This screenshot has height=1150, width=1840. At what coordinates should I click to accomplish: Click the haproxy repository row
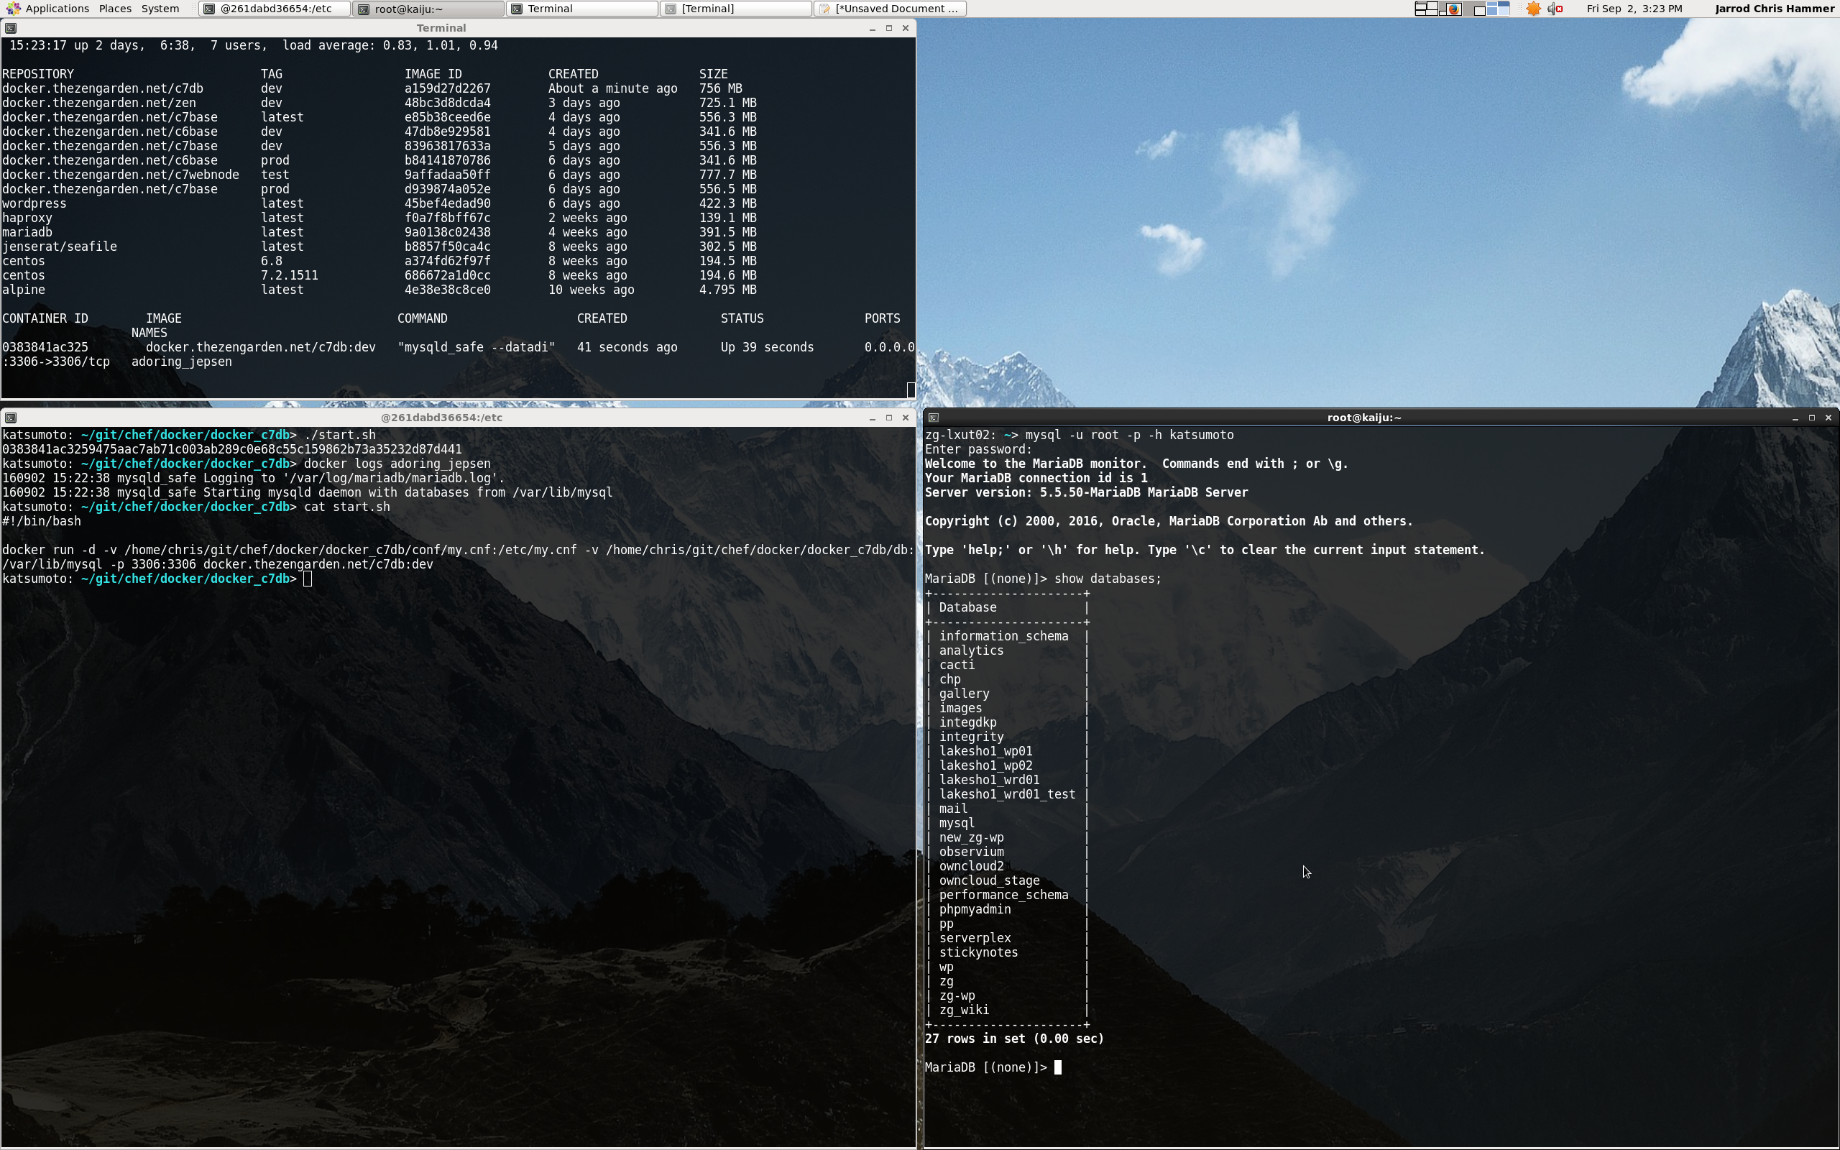tap(379, 218)
